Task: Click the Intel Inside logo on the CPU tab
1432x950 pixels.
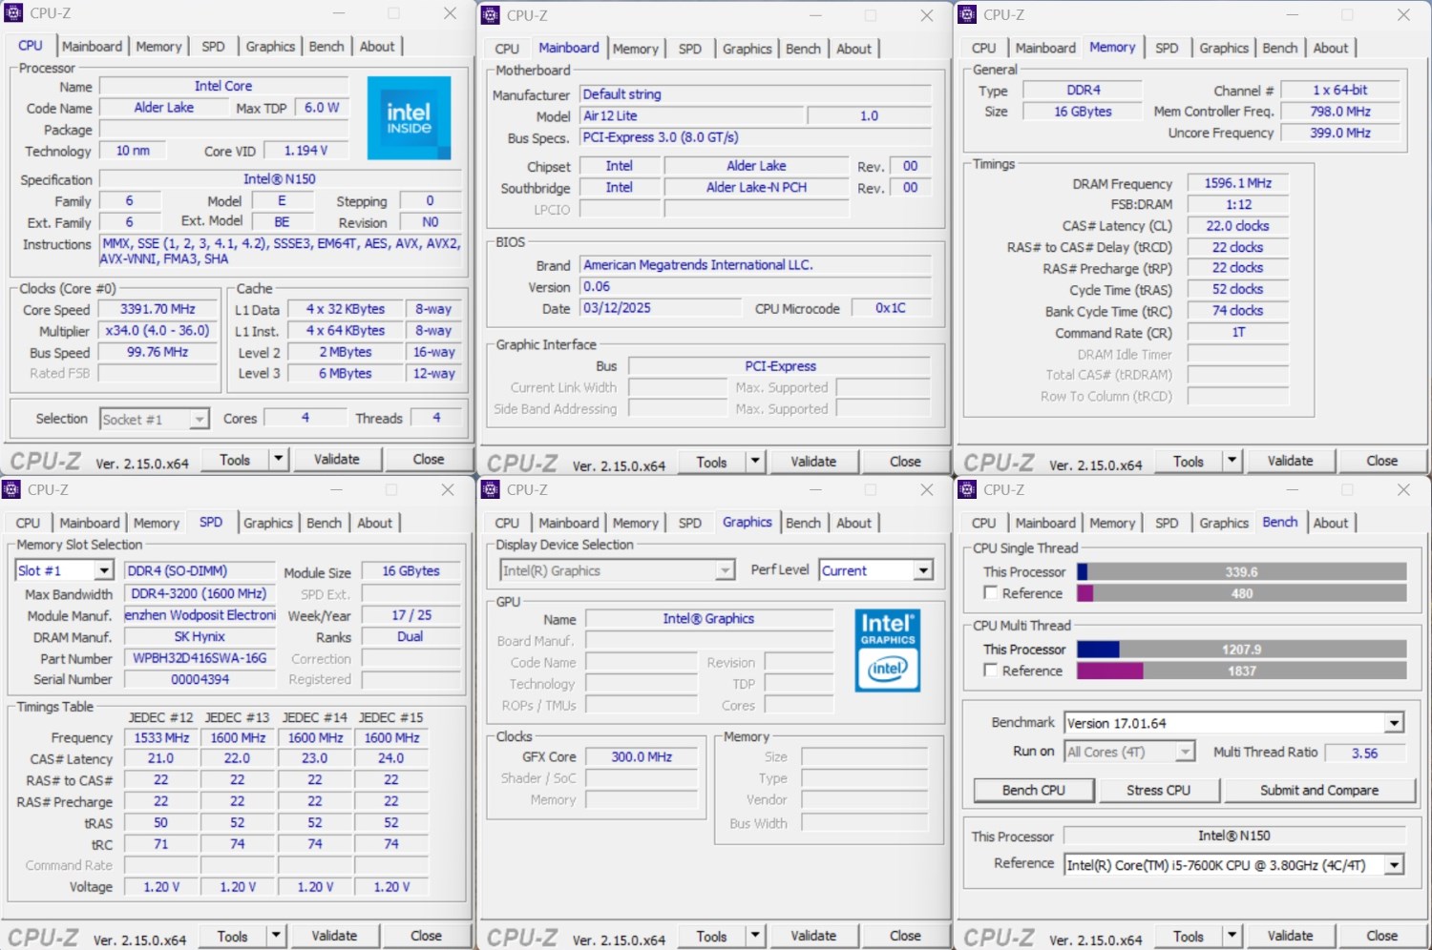Action: coord(409,118)
